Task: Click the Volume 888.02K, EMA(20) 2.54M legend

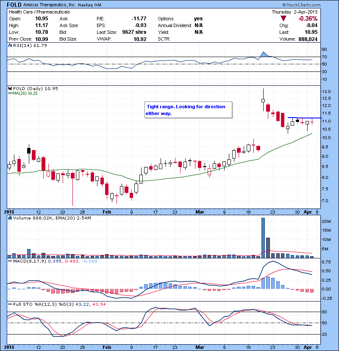Action: pyautogui.click(x=52, y=218)
